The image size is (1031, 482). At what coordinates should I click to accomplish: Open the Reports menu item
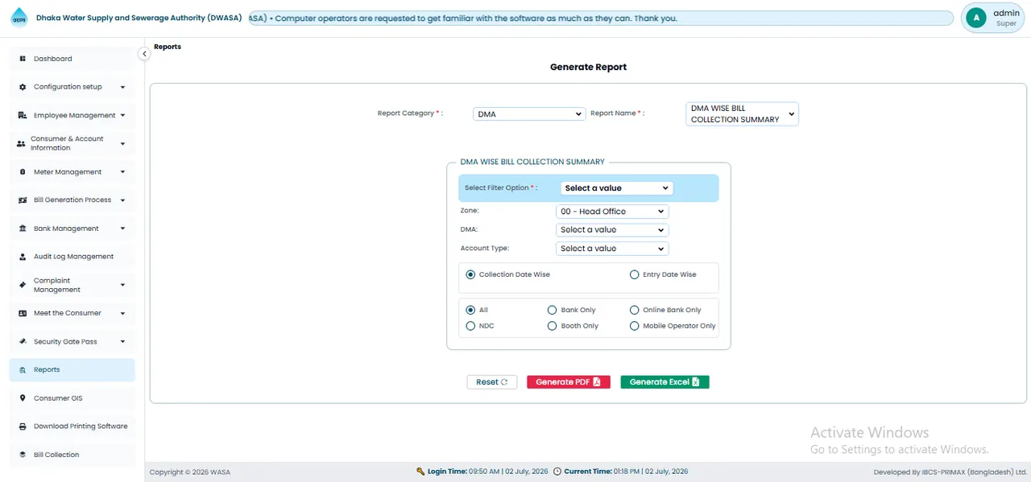(72, 370)
